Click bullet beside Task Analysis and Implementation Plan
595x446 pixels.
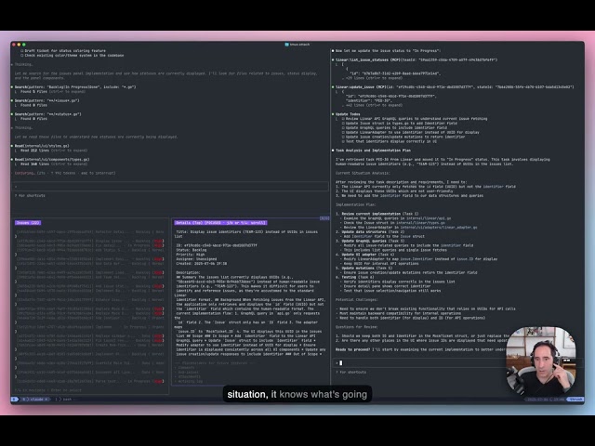click(x=333, y=151)
